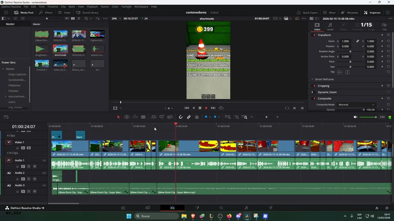The width and height of the screenshot is (394, 221).
Task: Open the Effects panel button
Action: tap(46, 13)
